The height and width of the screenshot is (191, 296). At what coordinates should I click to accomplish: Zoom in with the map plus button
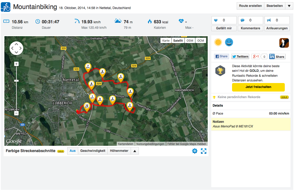click(16, 64)
